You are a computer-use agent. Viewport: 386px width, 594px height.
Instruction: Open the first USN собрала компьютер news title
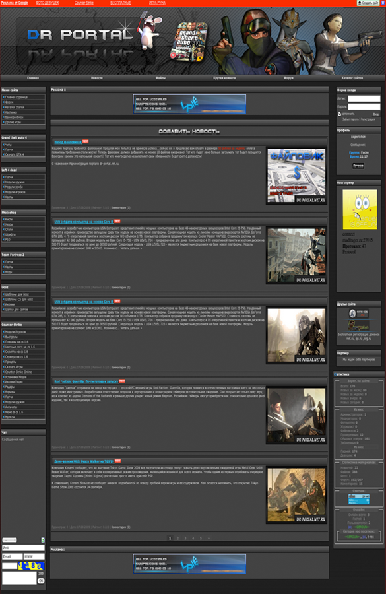[x=84, y=222]
